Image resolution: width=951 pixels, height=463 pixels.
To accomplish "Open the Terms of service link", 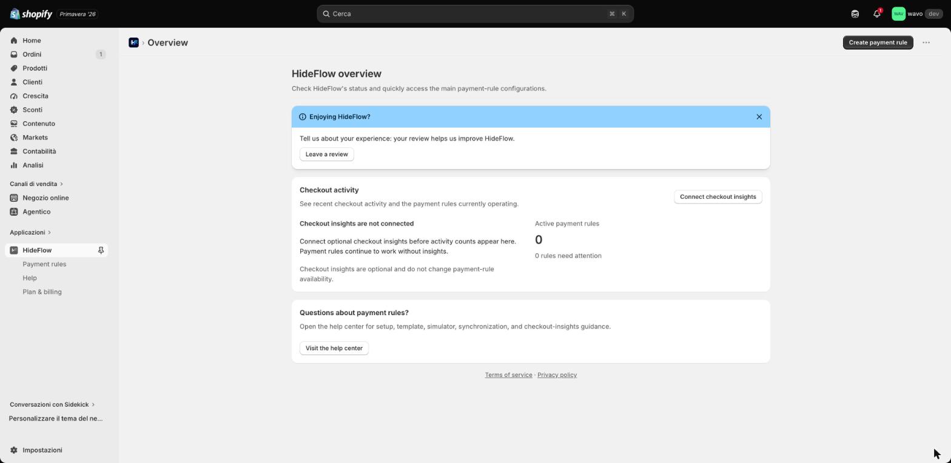I will [x=508, y=375].
